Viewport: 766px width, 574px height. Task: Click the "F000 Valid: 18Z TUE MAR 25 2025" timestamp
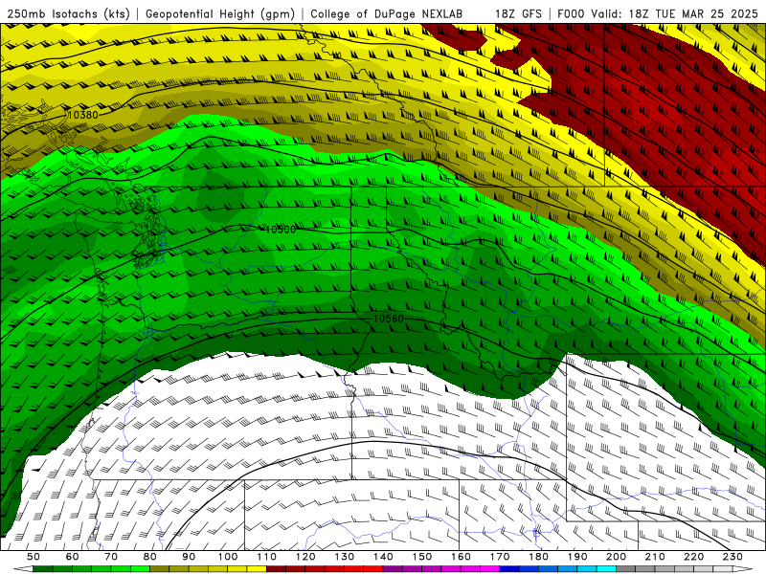click(x=658, y=13)
